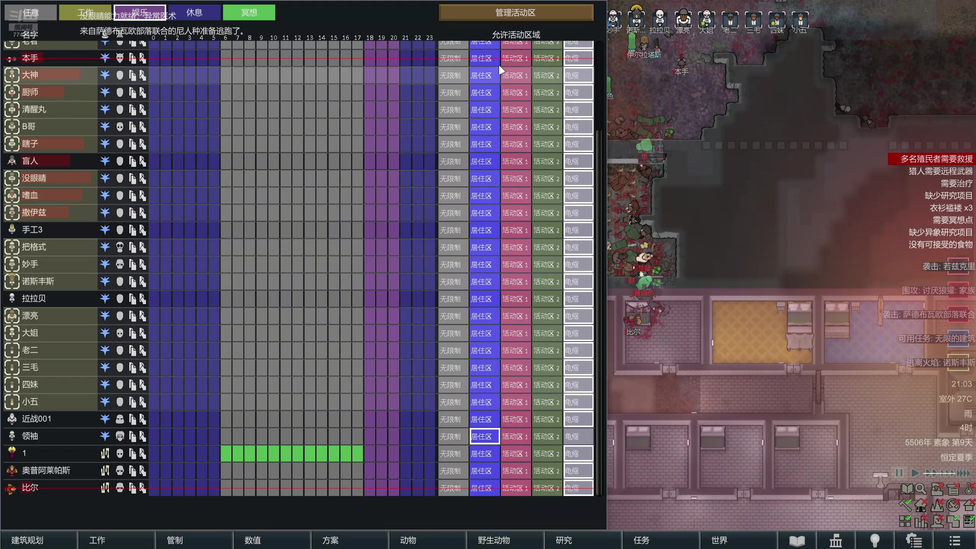Image resolution: width=976 pixels, height=549 pixels.
Task: Open the 多名殖民者需要救援 alert
Action: (931, 159)
